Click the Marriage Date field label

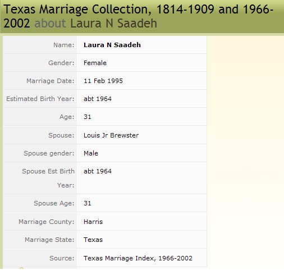[51, 81]
